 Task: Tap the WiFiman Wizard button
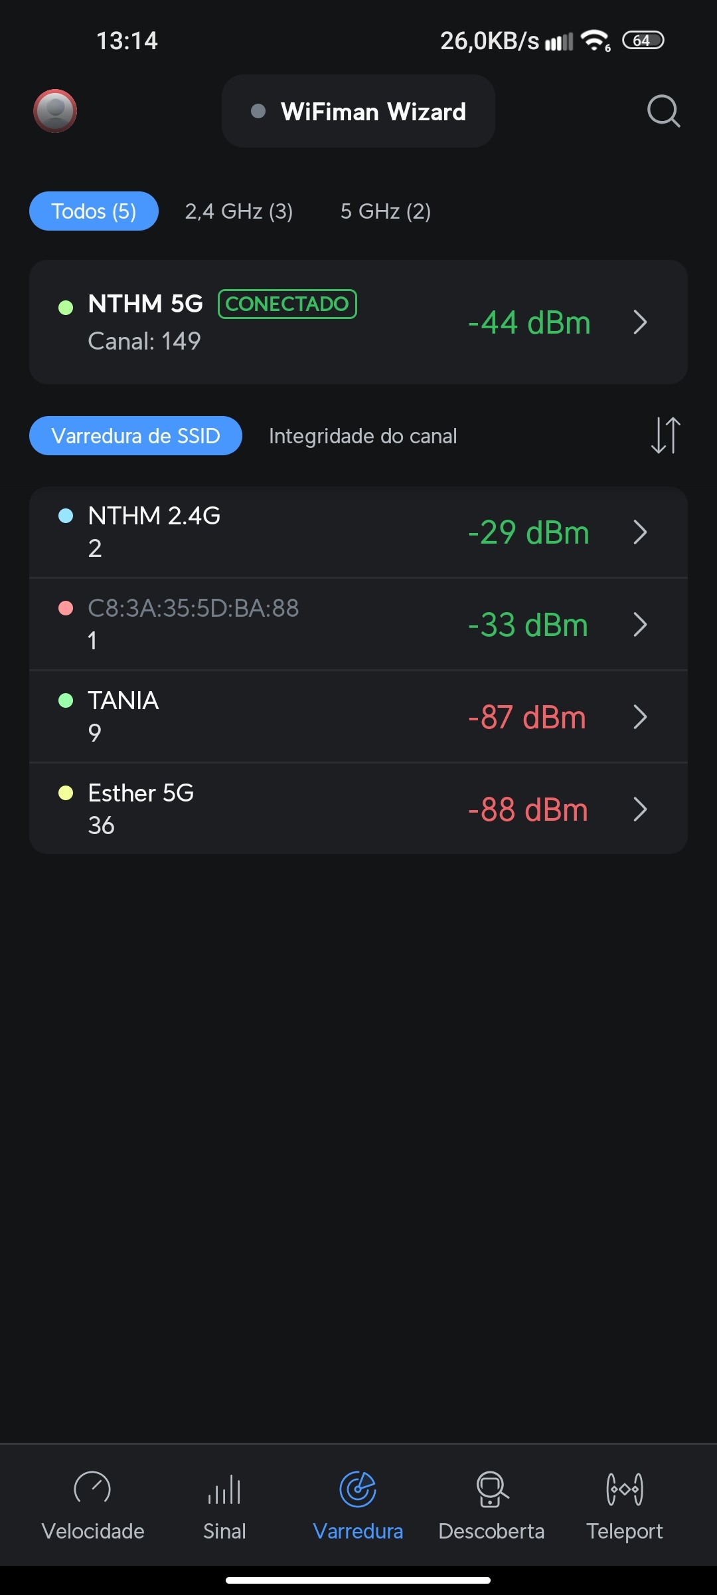point(358,111)
